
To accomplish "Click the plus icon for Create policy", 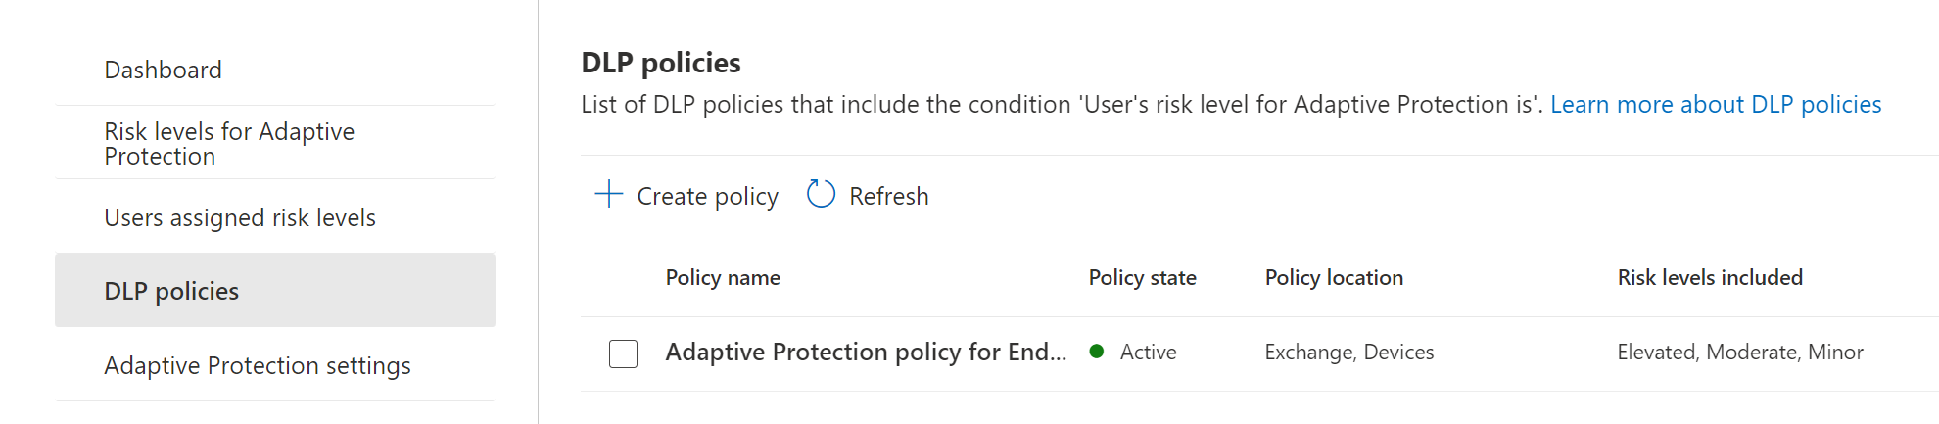I will point(609,194).
